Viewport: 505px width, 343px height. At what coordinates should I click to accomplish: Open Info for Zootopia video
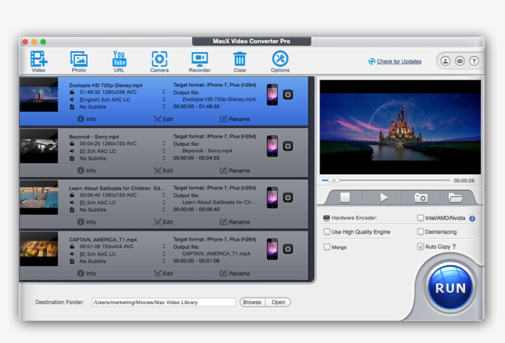86,119
